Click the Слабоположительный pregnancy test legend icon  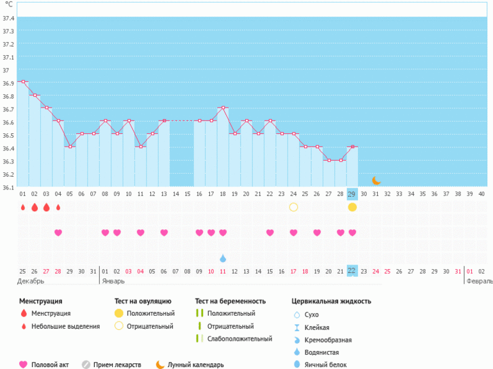click(x=200, y=339)
